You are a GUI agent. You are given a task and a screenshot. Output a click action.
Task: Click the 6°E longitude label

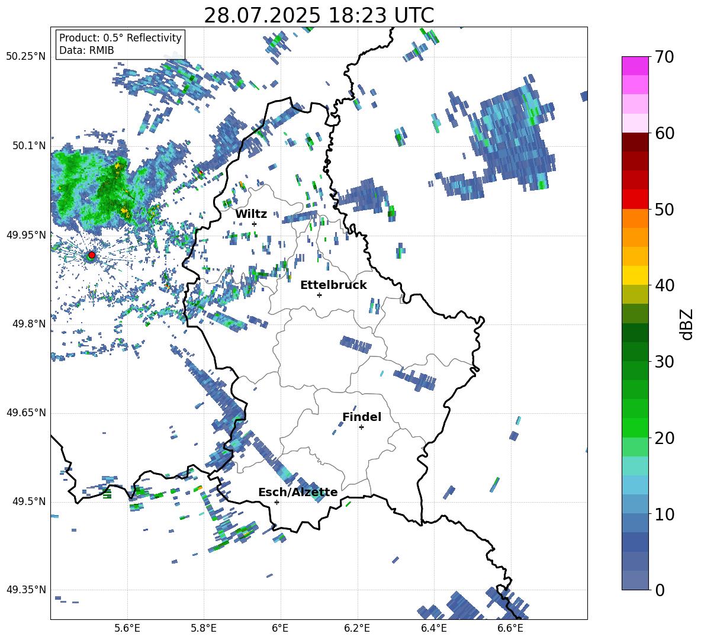tap(280, 629)
